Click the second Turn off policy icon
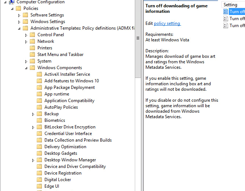 click(226, 19)
